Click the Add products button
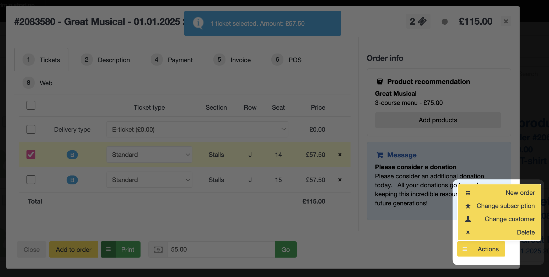Screen dimensions: 549x277 tap(438, 120)
